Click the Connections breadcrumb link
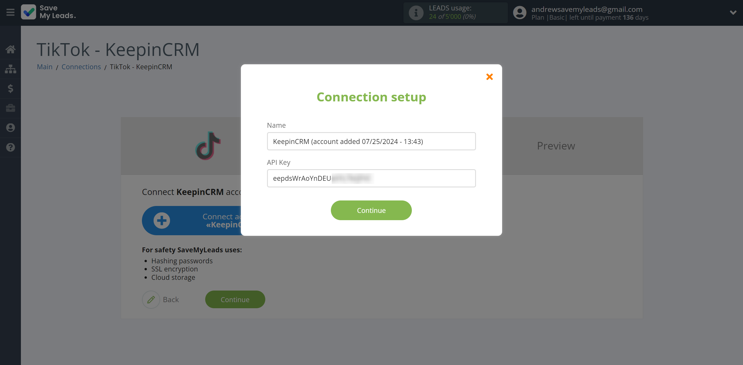The height and width of the screenshot is (365, 743). (81, 67)
